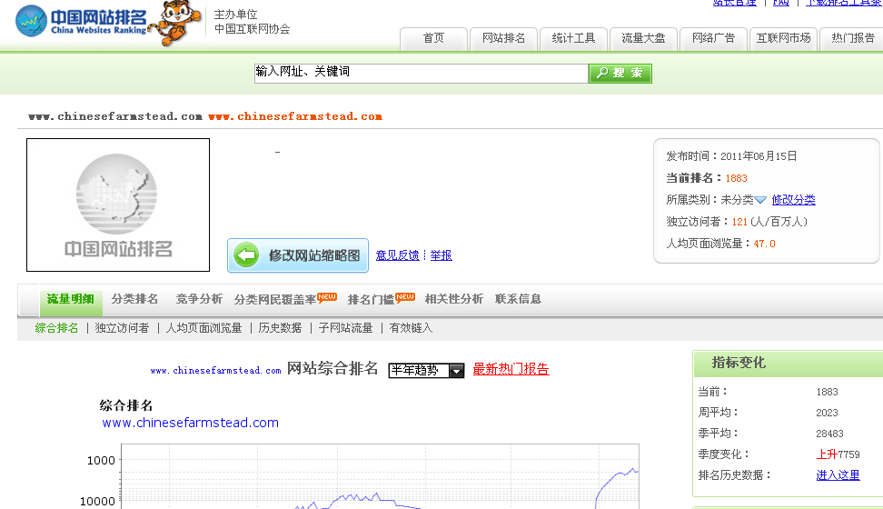Open the 举报 link
This screenshot has height=509, width=883.
click(x=441, y=255)
